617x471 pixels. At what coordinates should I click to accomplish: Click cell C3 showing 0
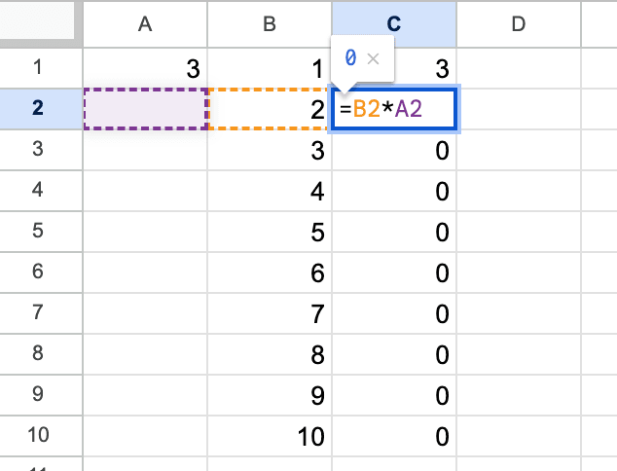click(x=393, y=150)
